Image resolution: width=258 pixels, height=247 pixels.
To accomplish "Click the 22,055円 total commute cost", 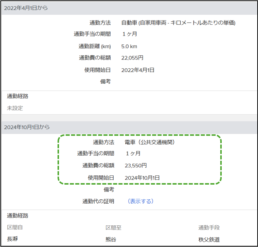I will pos(132,58).
